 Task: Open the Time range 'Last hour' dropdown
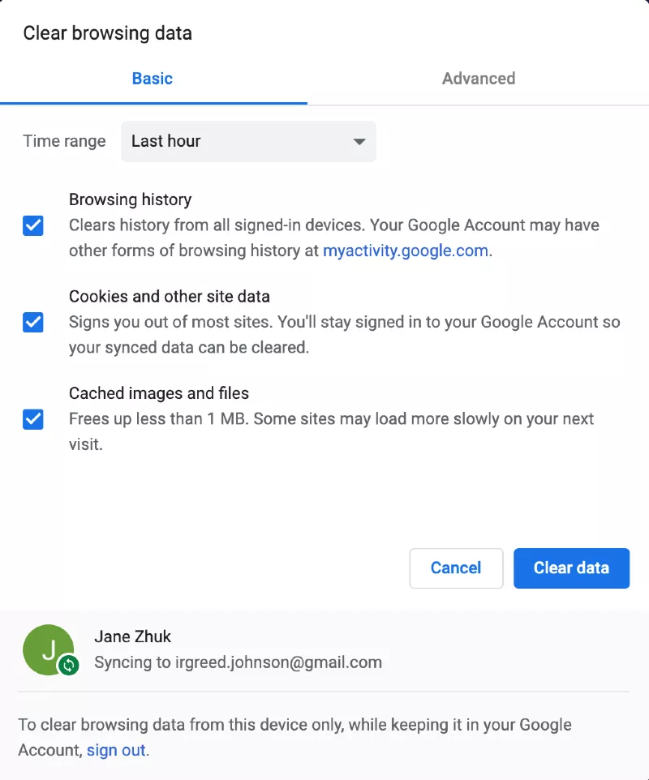[247, 141]
